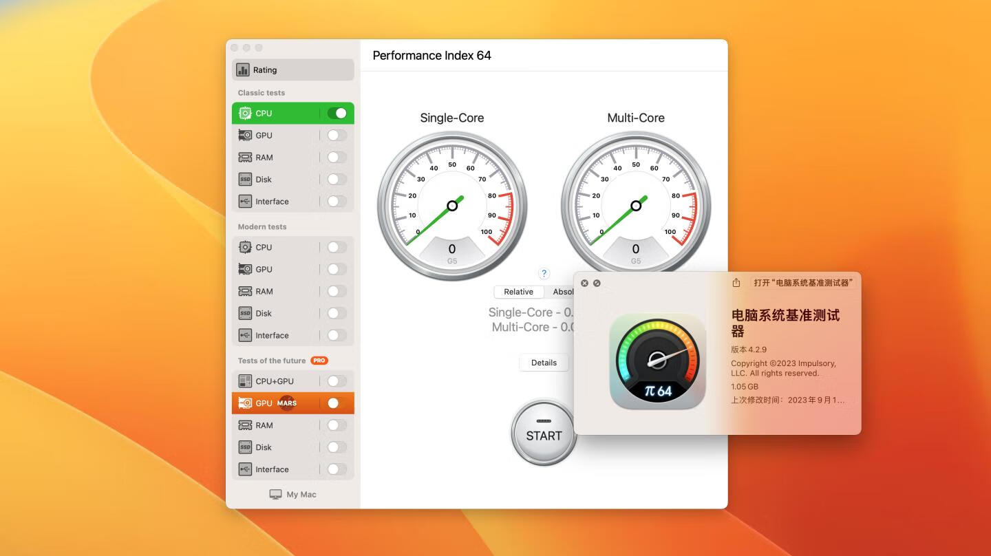This screenshot has height=556, width=991.
Task: Click the Copyright Impulsory LLC text
Action: (x=783, y=368)
